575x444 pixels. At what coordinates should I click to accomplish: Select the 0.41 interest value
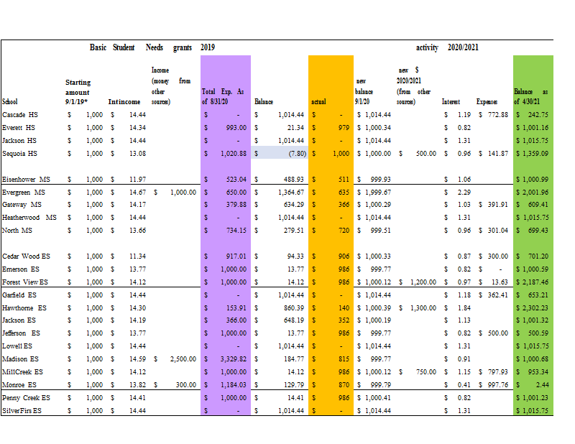[x=464, y=385]
